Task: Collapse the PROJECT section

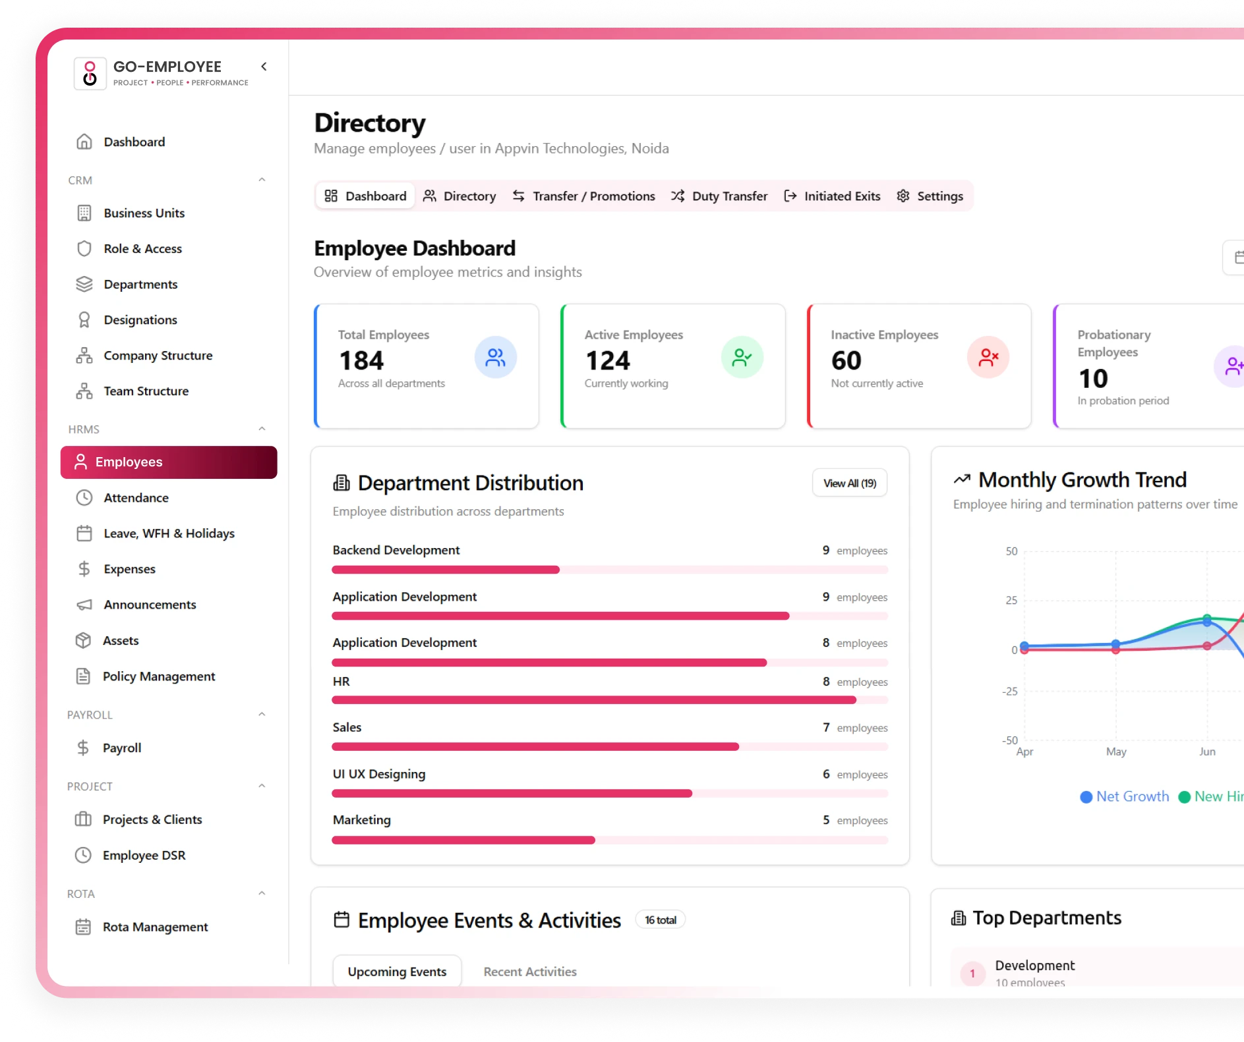Action: (x=262, y=786)
